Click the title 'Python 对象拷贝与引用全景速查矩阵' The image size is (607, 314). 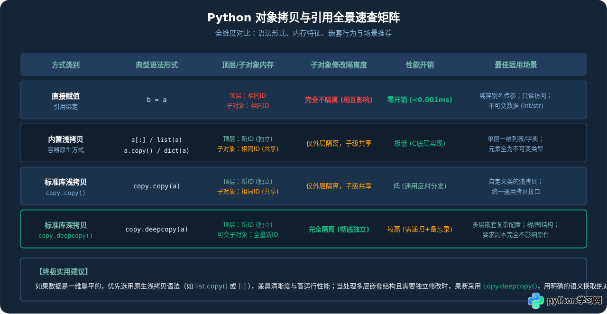pyautogui.click(x=303, y=18)
